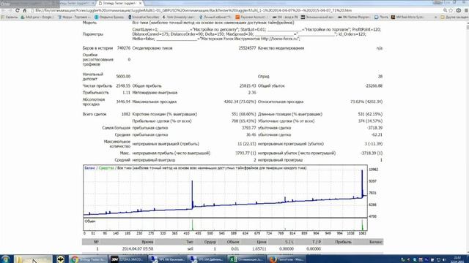The height and width of the screenshot is (263, 469).
Task: Open the second VPS XM remote desktop taskbar button
Action: pyautogui.click(x=207, y=259)
